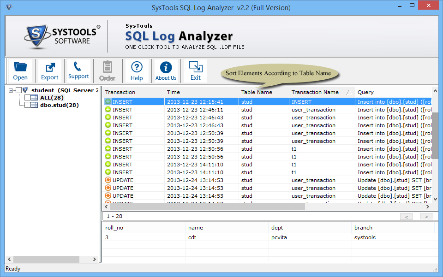
Task: Minimize the SQL Log Analyzer window
Action: click(400, 6)
